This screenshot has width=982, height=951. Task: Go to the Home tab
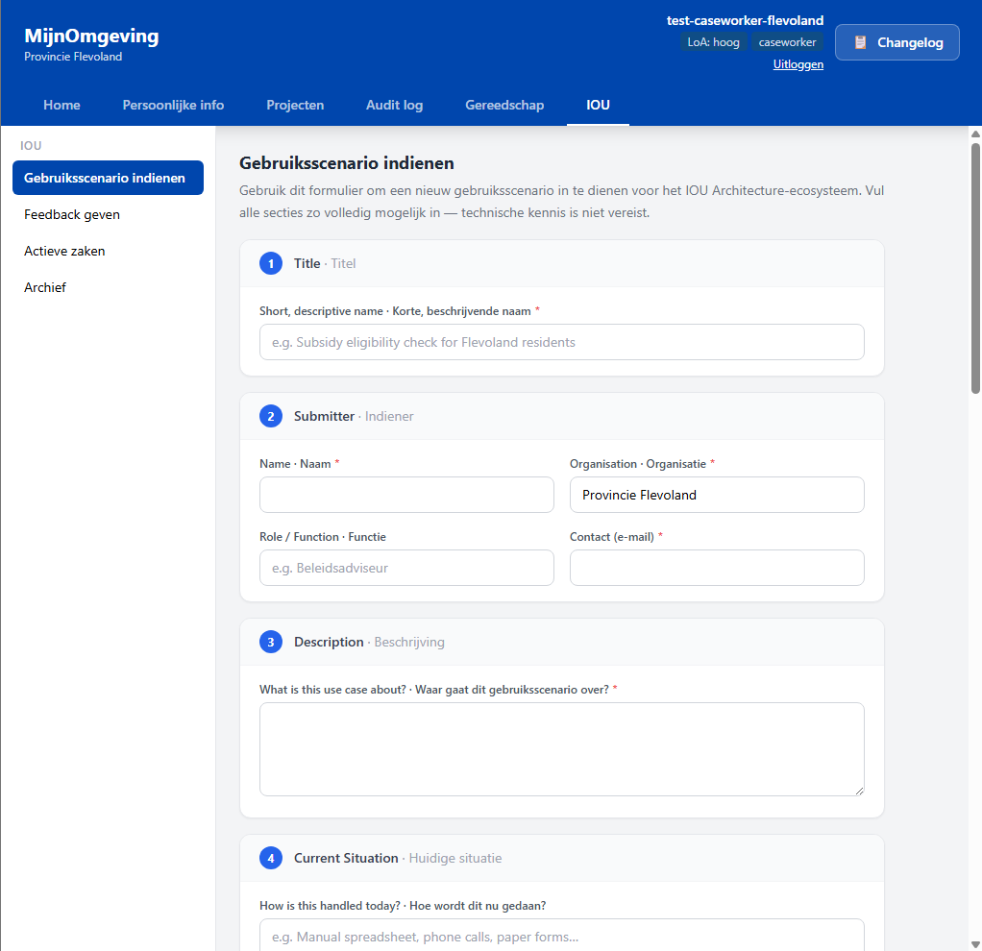pyautogui.click(x=61, y=106)
